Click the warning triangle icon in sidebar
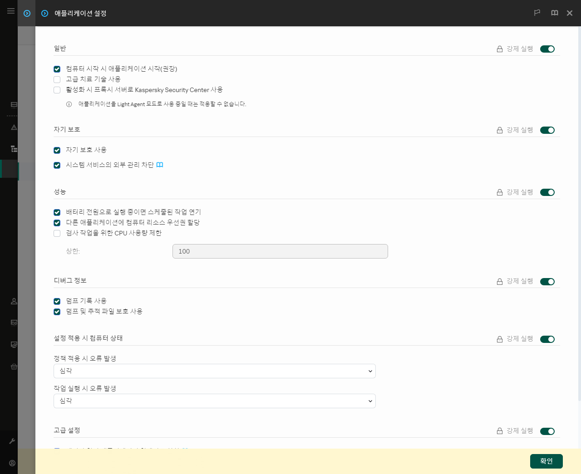 pos(14,127)
